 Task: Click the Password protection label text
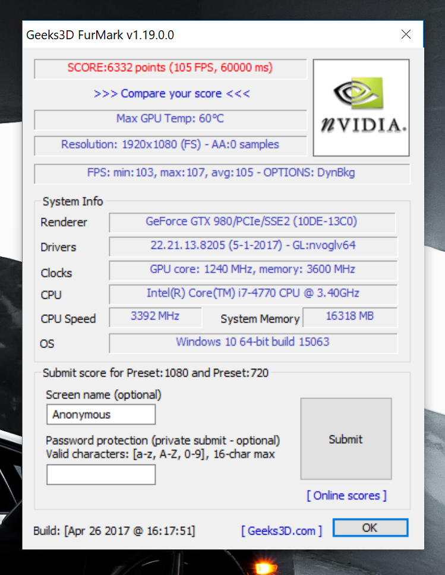coord(163,440)
